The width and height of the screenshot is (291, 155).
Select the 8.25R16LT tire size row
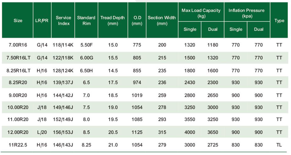click(x=18, y=70)
